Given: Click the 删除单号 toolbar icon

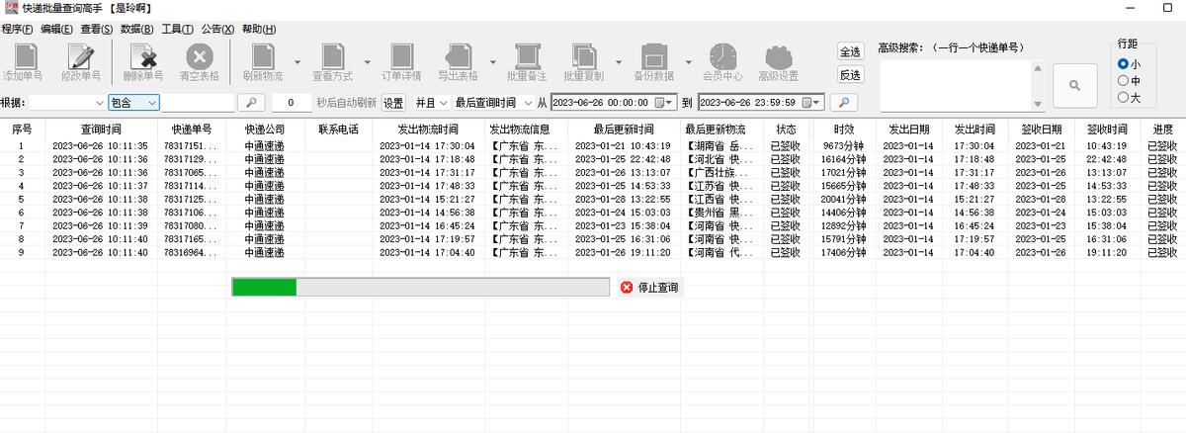Looking at the screenshot, I should 143,62.
